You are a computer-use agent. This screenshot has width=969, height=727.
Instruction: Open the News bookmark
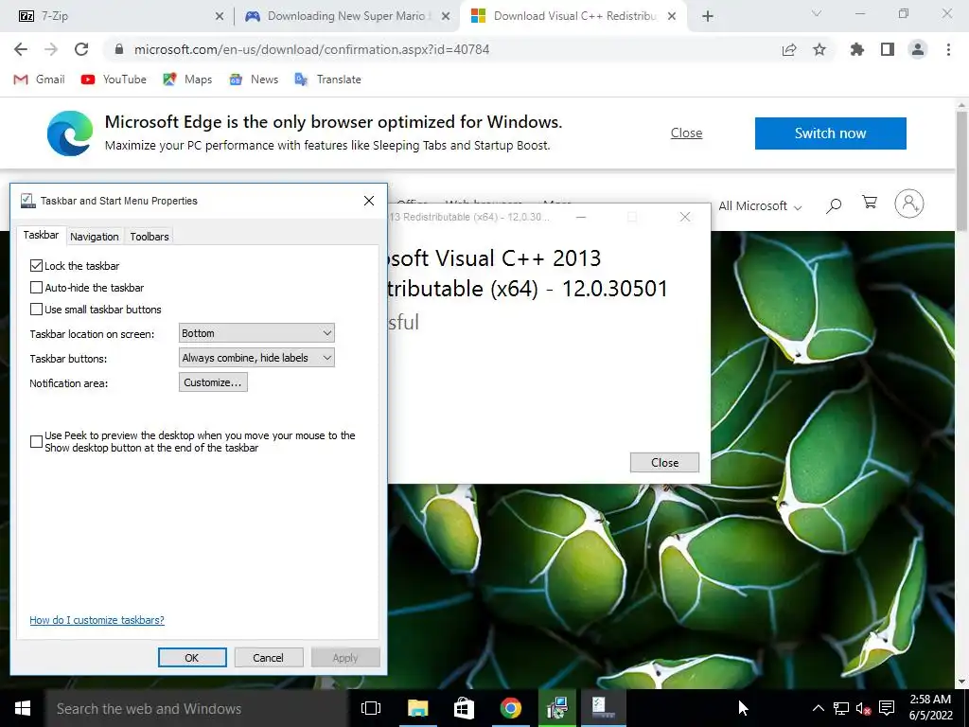(x=254, y=80)
